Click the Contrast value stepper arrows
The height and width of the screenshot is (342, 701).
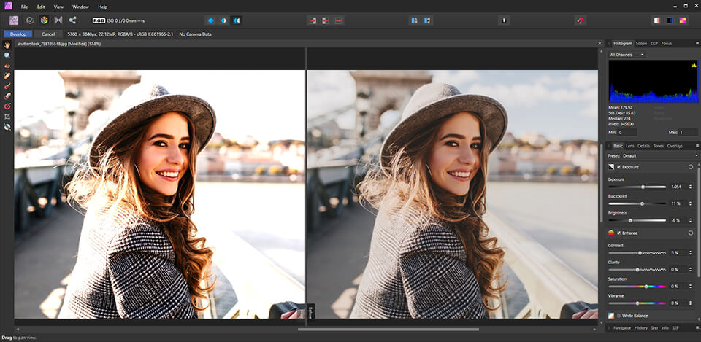point(692,253)
